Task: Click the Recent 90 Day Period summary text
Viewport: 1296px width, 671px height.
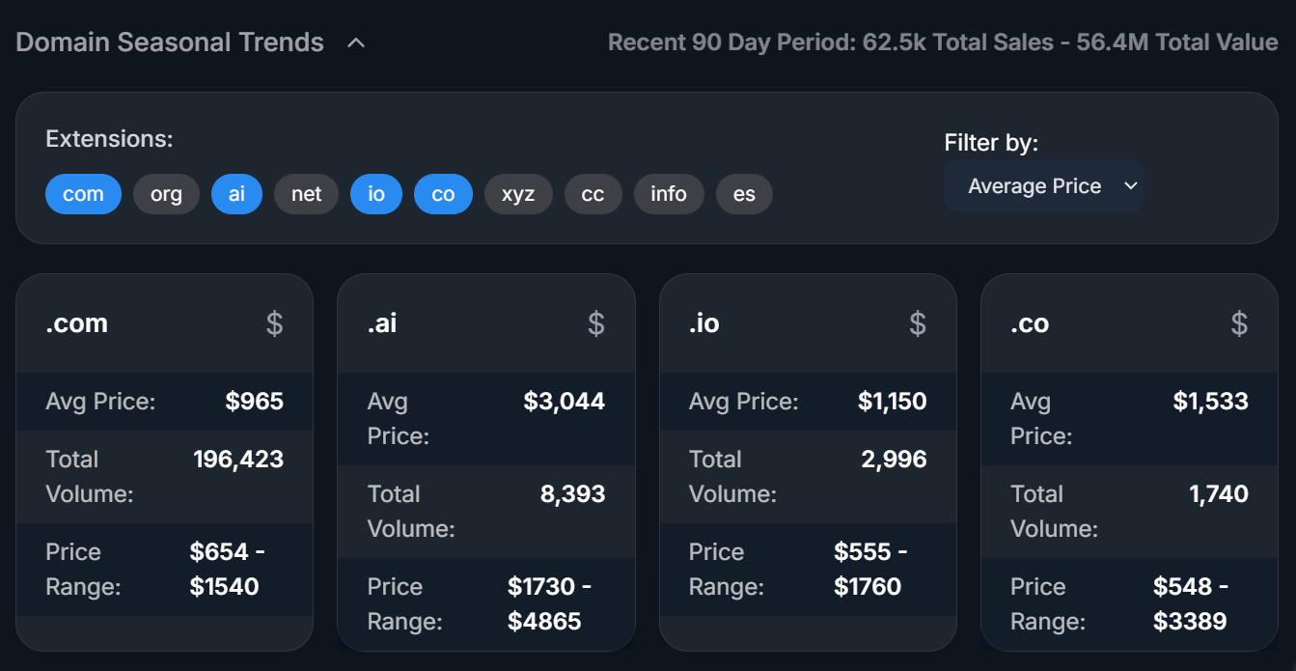Action: click(942, 42)
